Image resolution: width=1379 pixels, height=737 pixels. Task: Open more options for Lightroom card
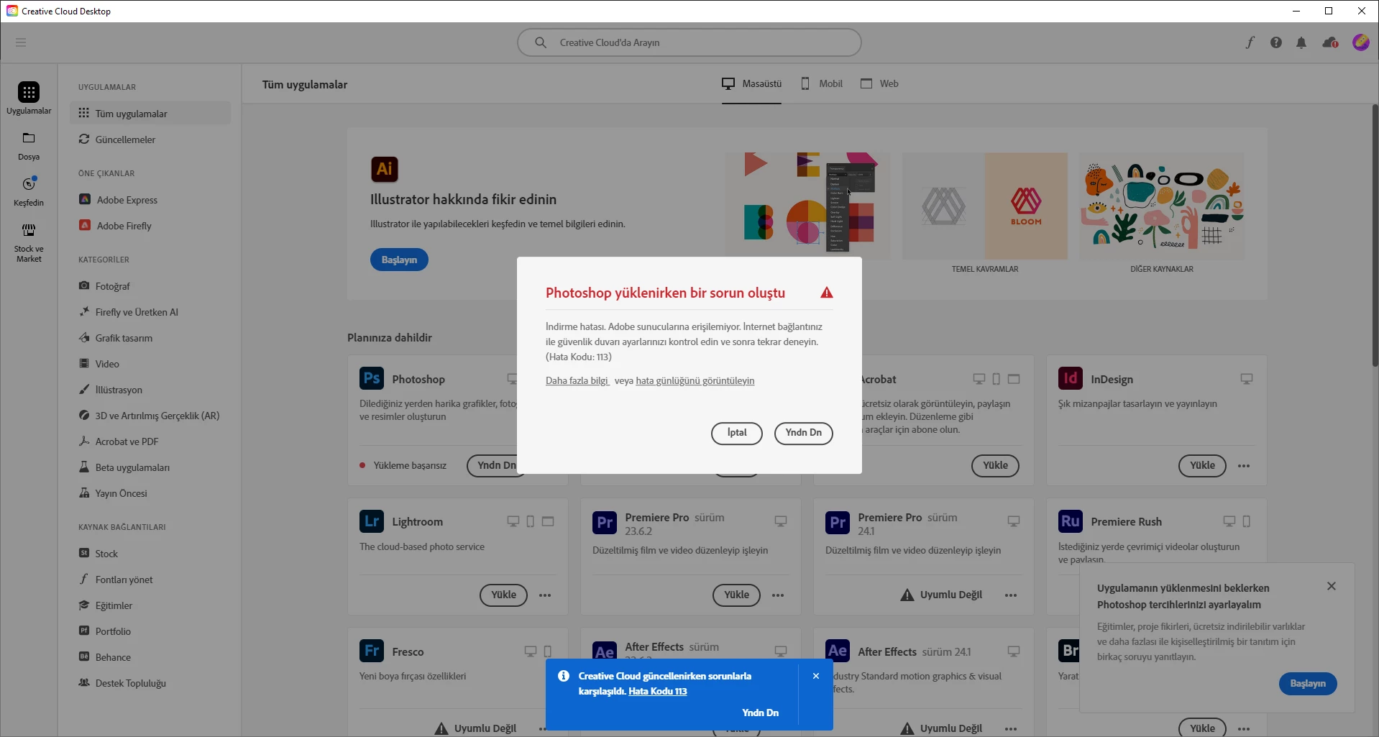pos(545,595)
